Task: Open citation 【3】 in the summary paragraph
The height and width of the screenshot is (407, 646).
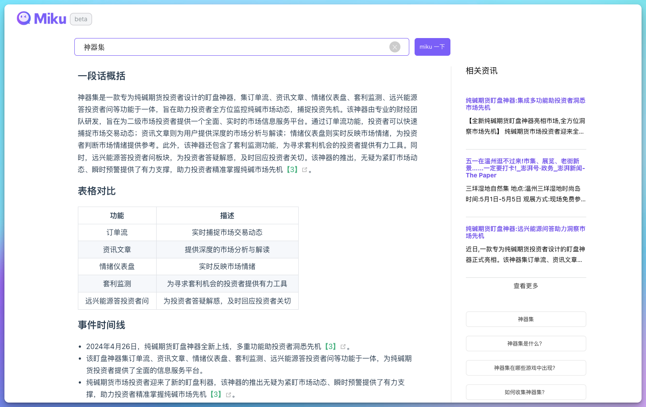Action: click(292, 169)
